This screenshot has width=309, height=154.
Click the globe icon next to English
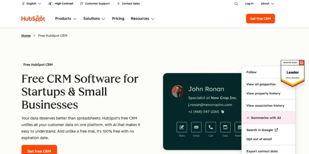pyautogui.click(x=23, y=4)
